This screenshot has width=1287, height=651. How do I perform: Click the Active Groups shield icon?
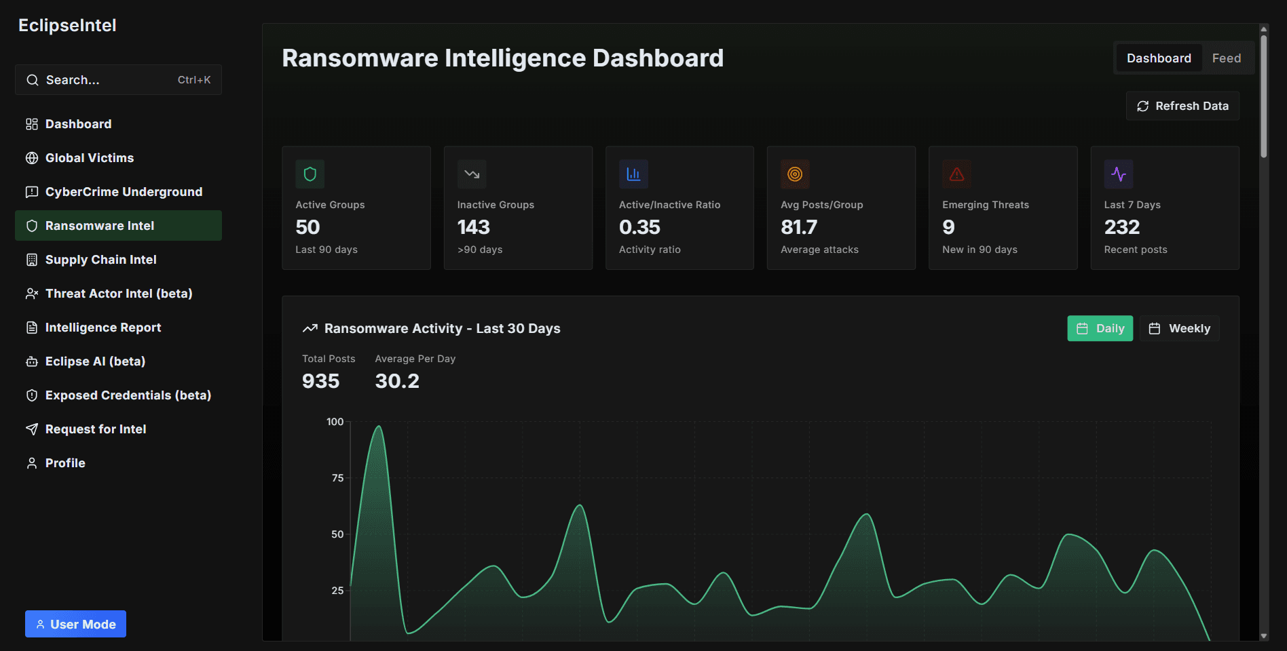[x=310, y=174]
